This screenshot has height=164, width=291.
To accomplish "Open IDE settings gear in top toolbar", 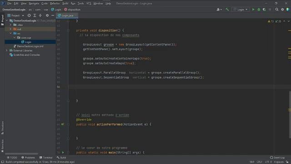I will pos(282,9).
